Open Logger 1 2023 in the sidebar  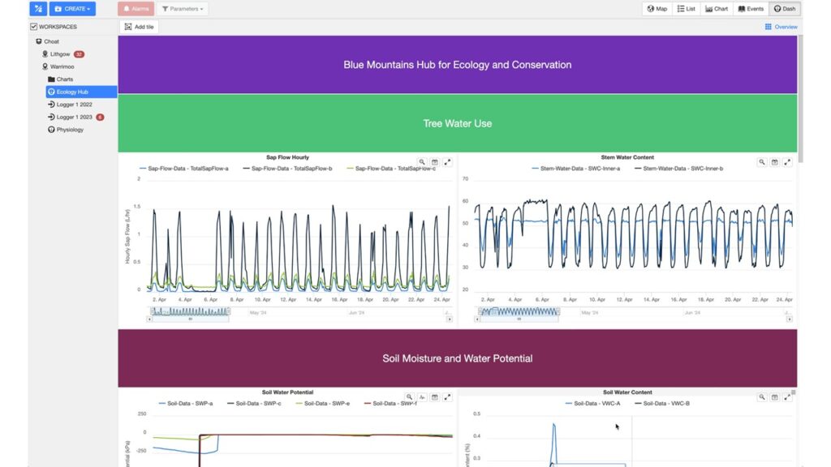73,117
